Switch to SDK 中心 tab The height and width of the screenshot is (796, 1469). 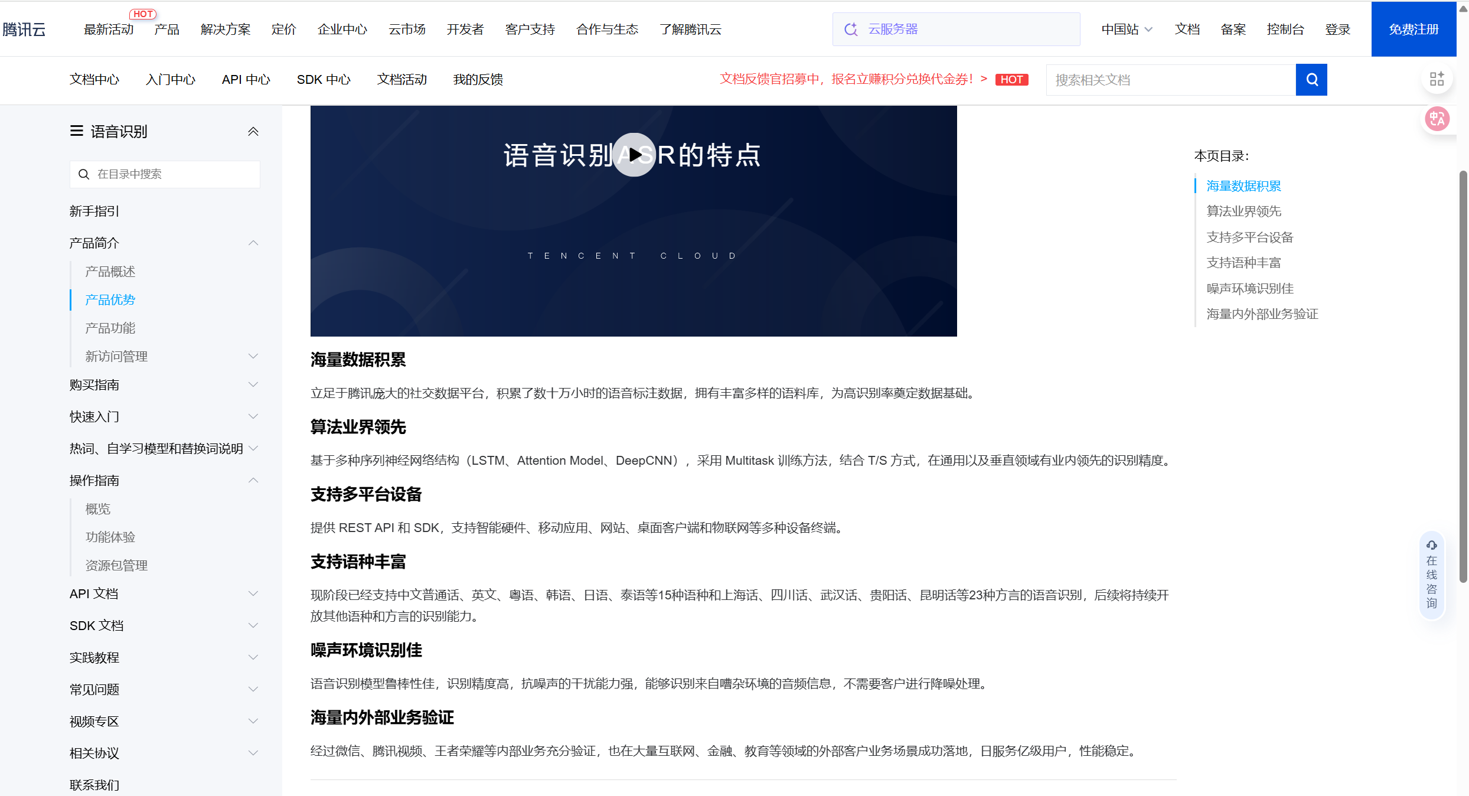click(324, 80)
